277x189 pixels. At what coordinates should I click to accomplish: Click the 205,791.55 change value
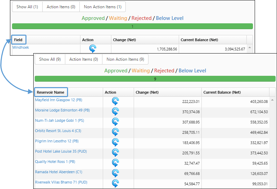191,153
